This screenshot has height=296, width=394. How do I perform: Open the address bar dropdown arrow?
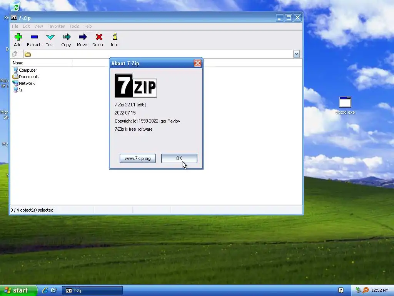coord(296,54)
